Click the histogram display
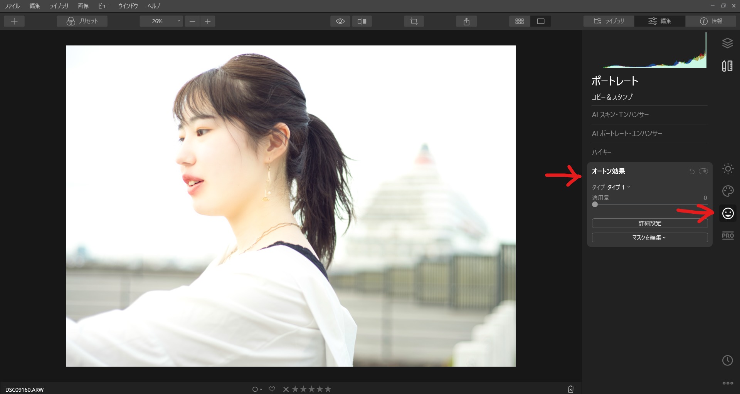Screen dimensions: 740x394 pyautogui.click(x=654, y=50)
